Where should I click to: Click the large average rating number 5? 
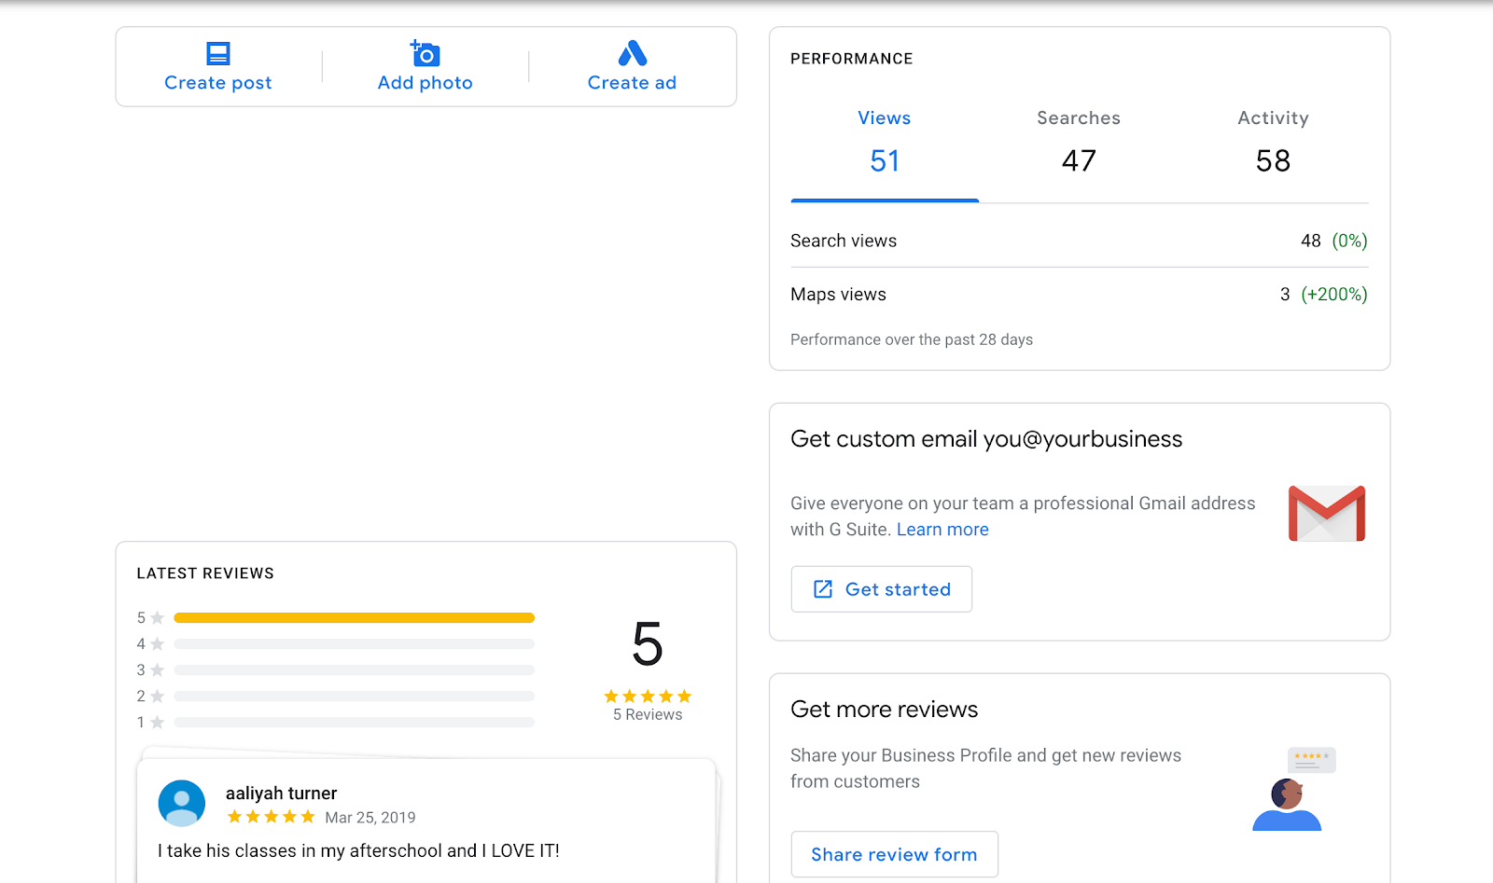(x=648, y=644)
